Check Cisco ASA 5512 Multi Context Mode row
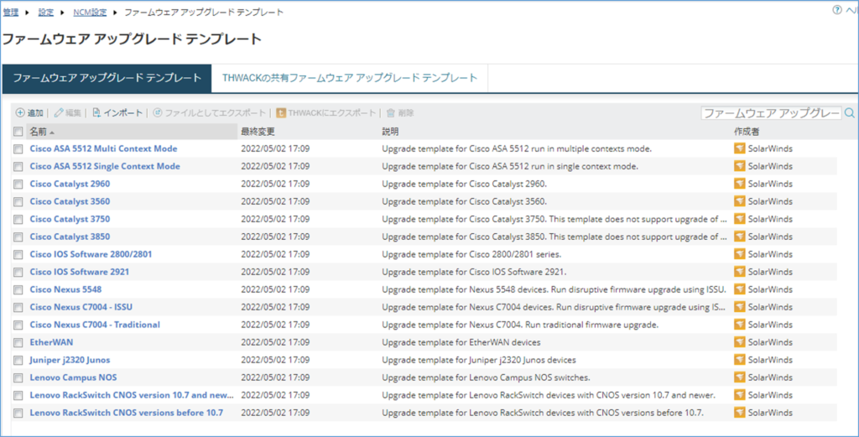The image size is (859, 437). (x=18, y=149)
